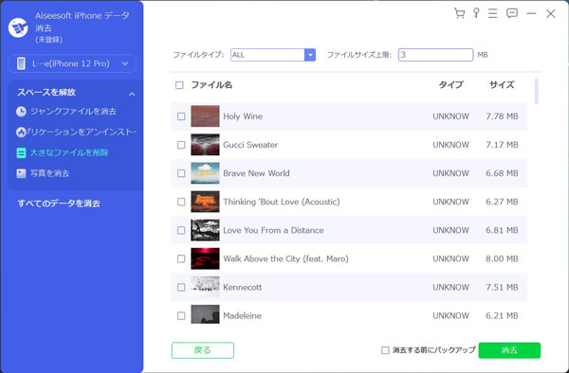Collapse the スペースを解放 section
The height and width of the screenshot is (373, 569).
click(132, 94)
